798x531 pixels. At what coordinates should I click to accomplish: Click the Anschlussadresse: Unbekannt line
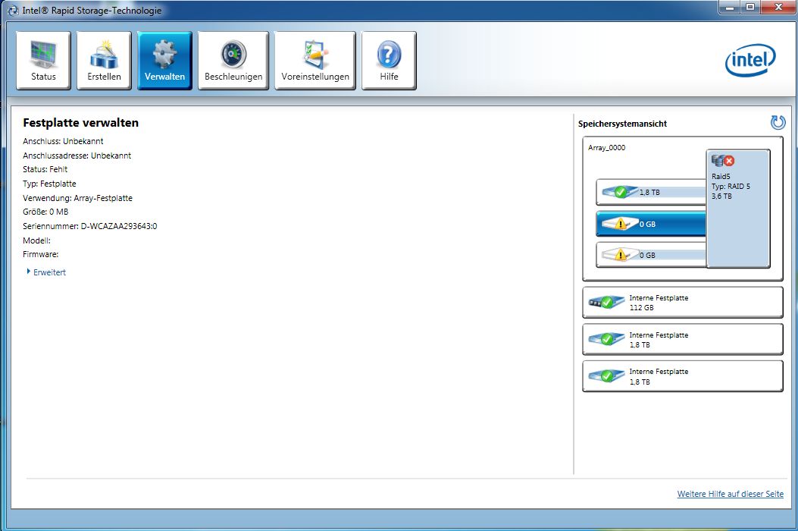click(77, 156)
